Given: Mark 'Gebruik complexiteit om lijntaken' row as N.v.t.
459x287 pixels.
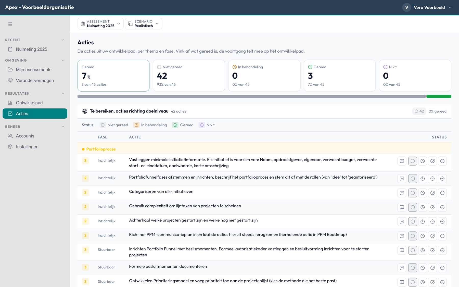Looking at the screenshot, I should [442, 207].
